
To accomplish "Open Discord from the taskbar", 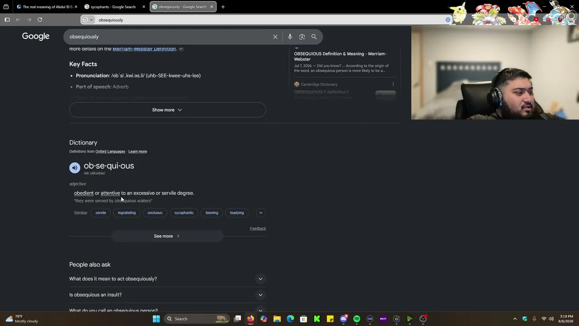I will tap(343, 319).
